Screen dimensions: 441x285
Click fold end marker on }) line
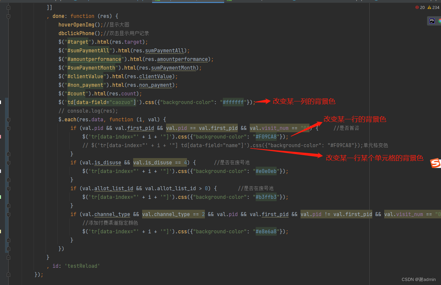click(9, 249)
